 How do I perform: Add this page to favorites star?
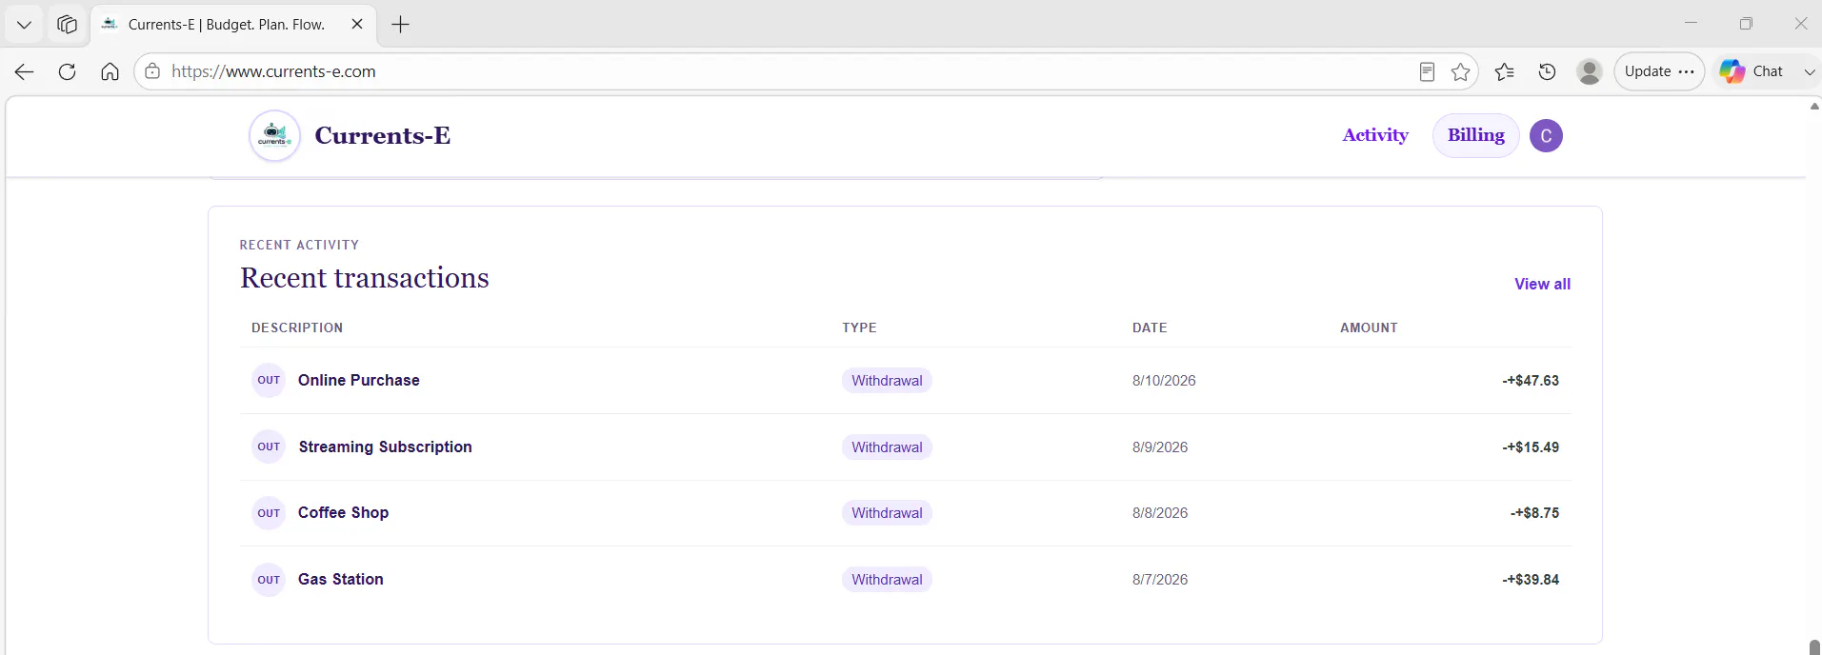(x=1460, y=71)
